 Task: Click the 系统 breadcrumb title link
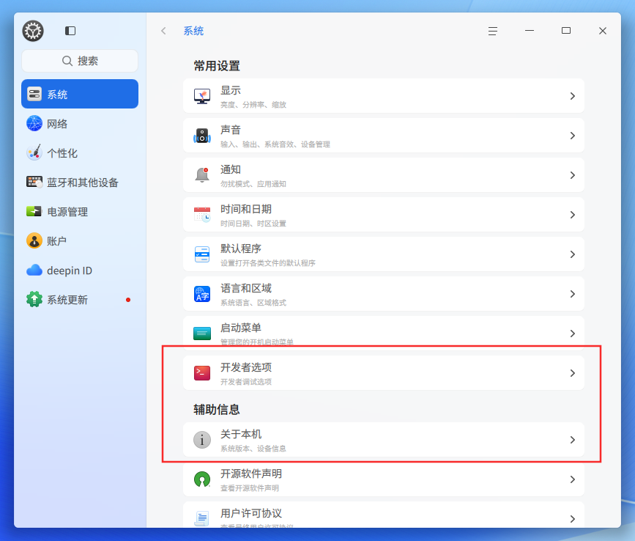coord(193,31)
